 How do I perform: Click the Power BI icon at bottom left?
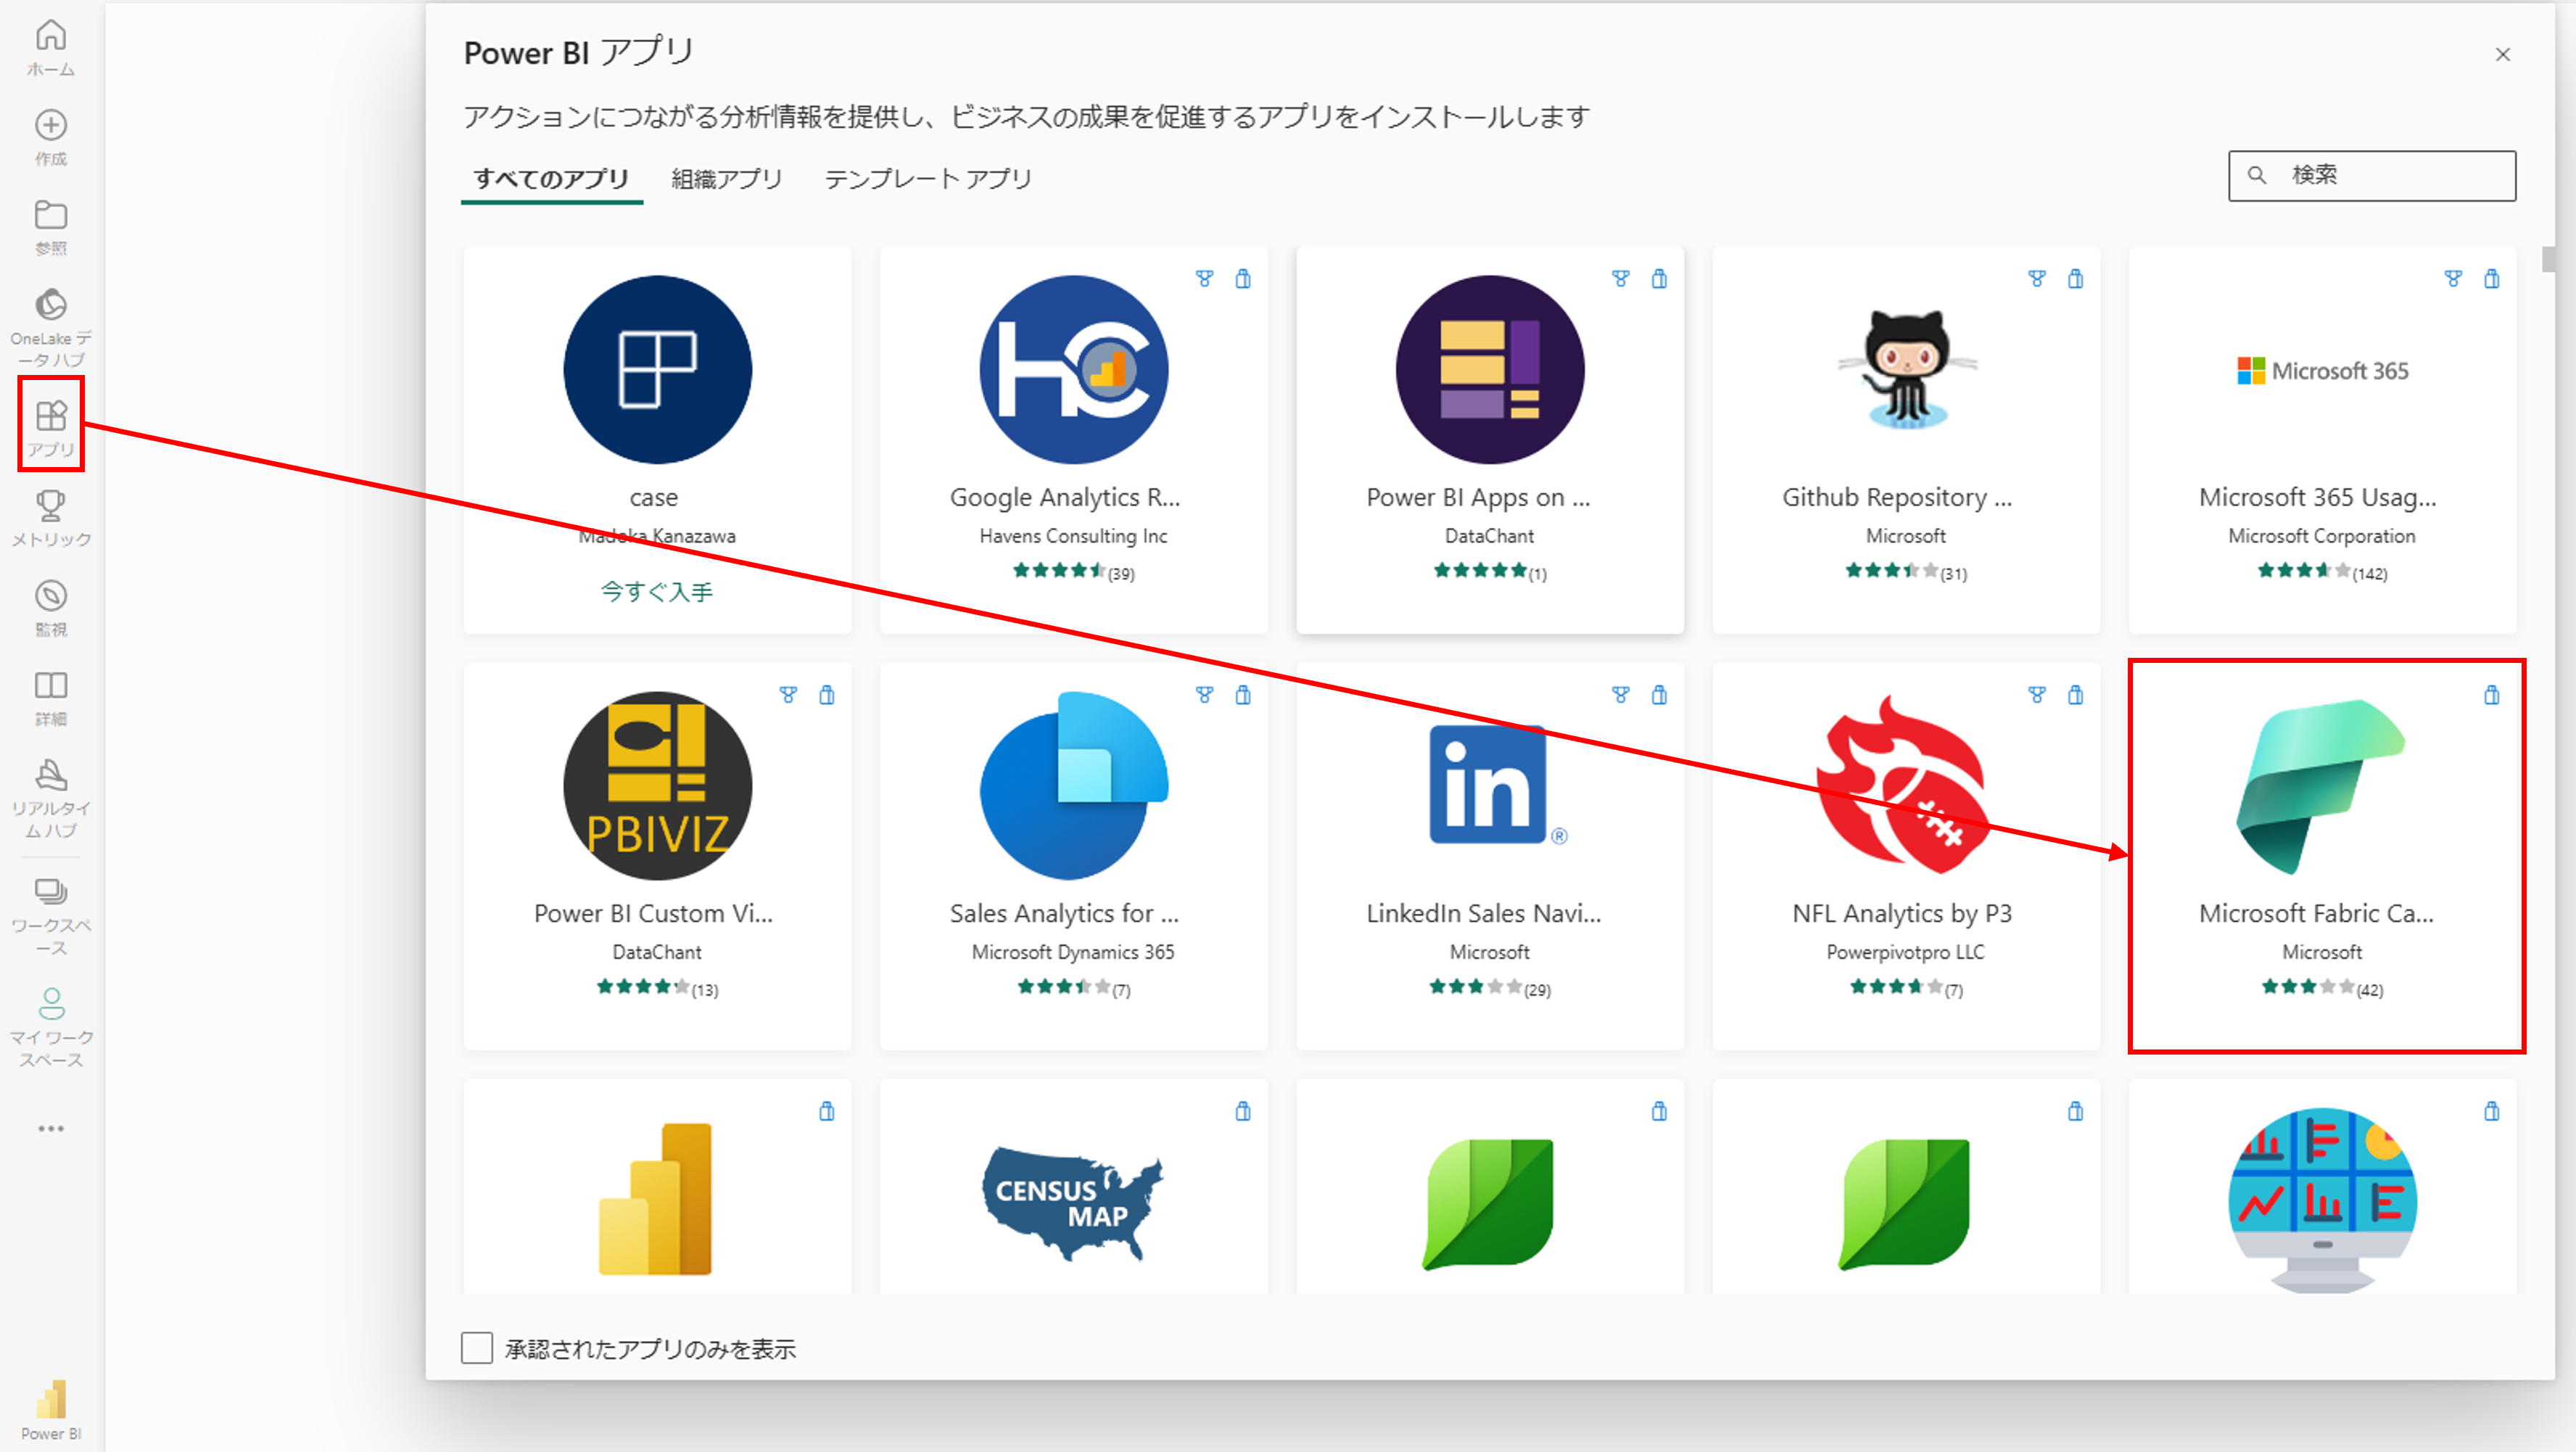(x=51, y=1406)
